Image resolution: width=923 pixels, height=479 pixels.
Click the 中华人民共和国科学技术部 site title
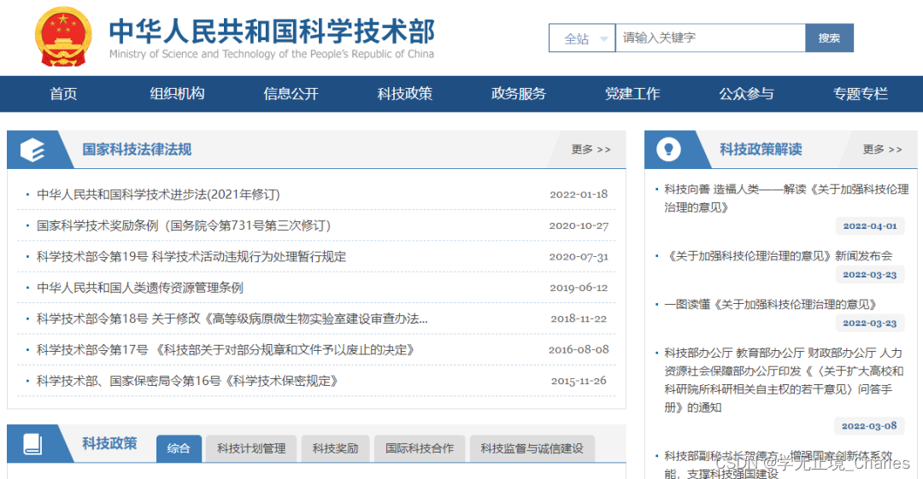272,32
